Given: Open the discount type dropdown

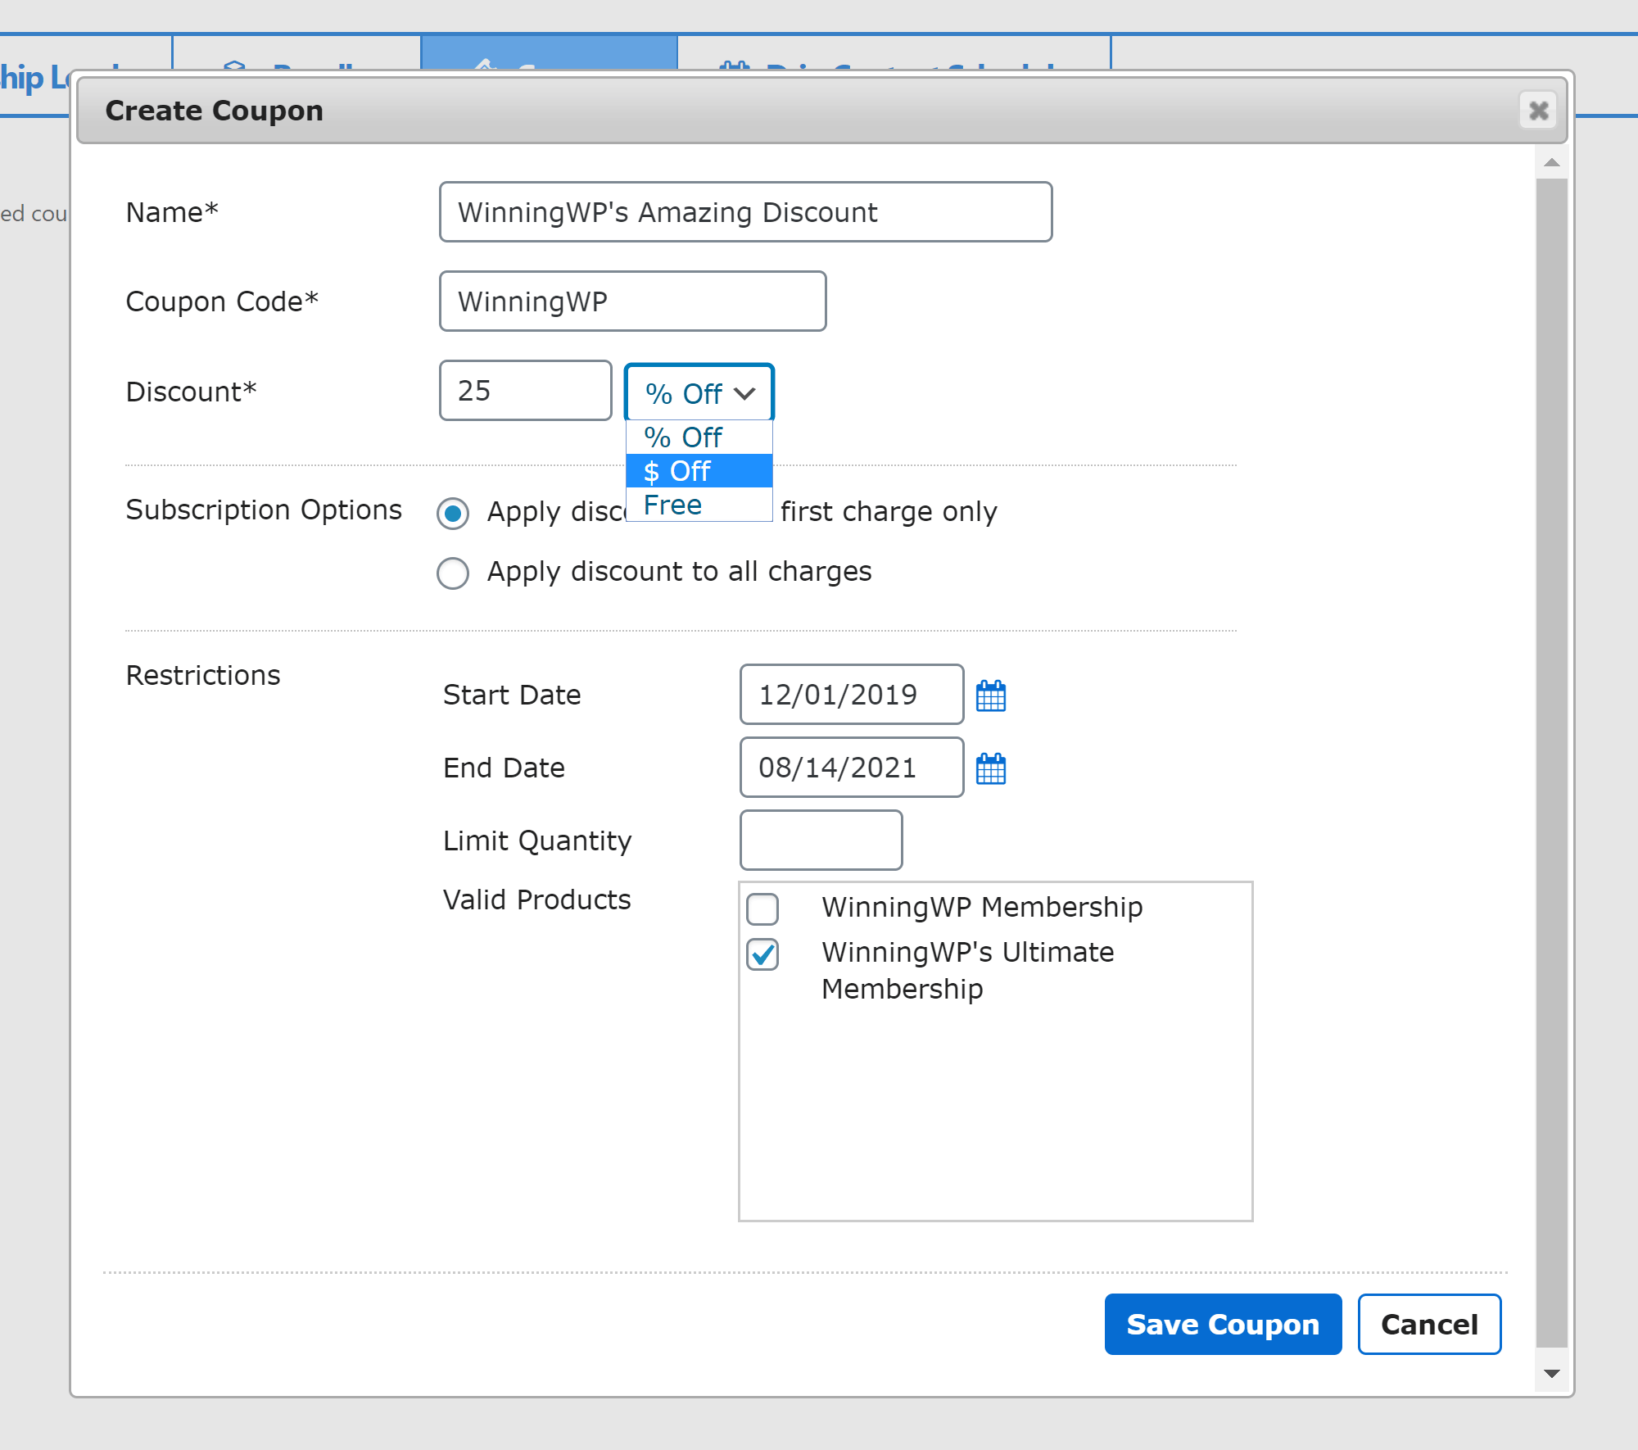Looking at the screenshot, I should [x=699, y=392].
